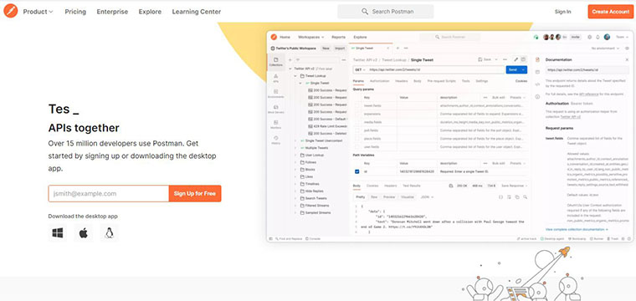Open the Product dropdown menu

(x=38, y=12)
